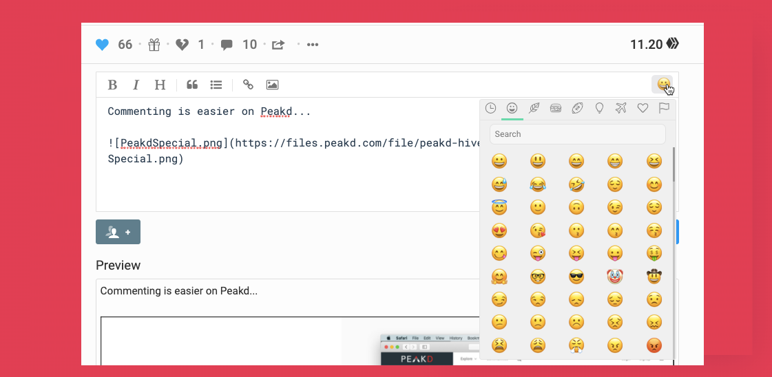The height and width of the screenshot is (377, 772).
Task: Click the 66 upvote count
Action: coord(125,45)
